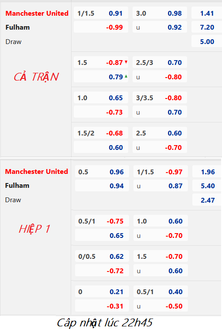
Task: Select first-half Manchester United win odds 1.96
Action: coord(208,172)
